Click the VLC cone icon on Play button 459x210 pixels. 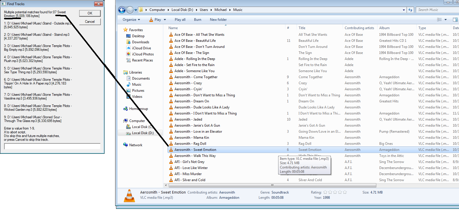[151, 20]
